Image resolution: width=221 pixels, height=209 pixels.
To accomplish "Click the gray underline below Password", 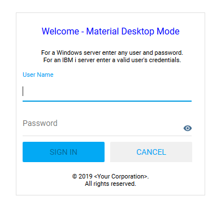I will tap(107, 136).
